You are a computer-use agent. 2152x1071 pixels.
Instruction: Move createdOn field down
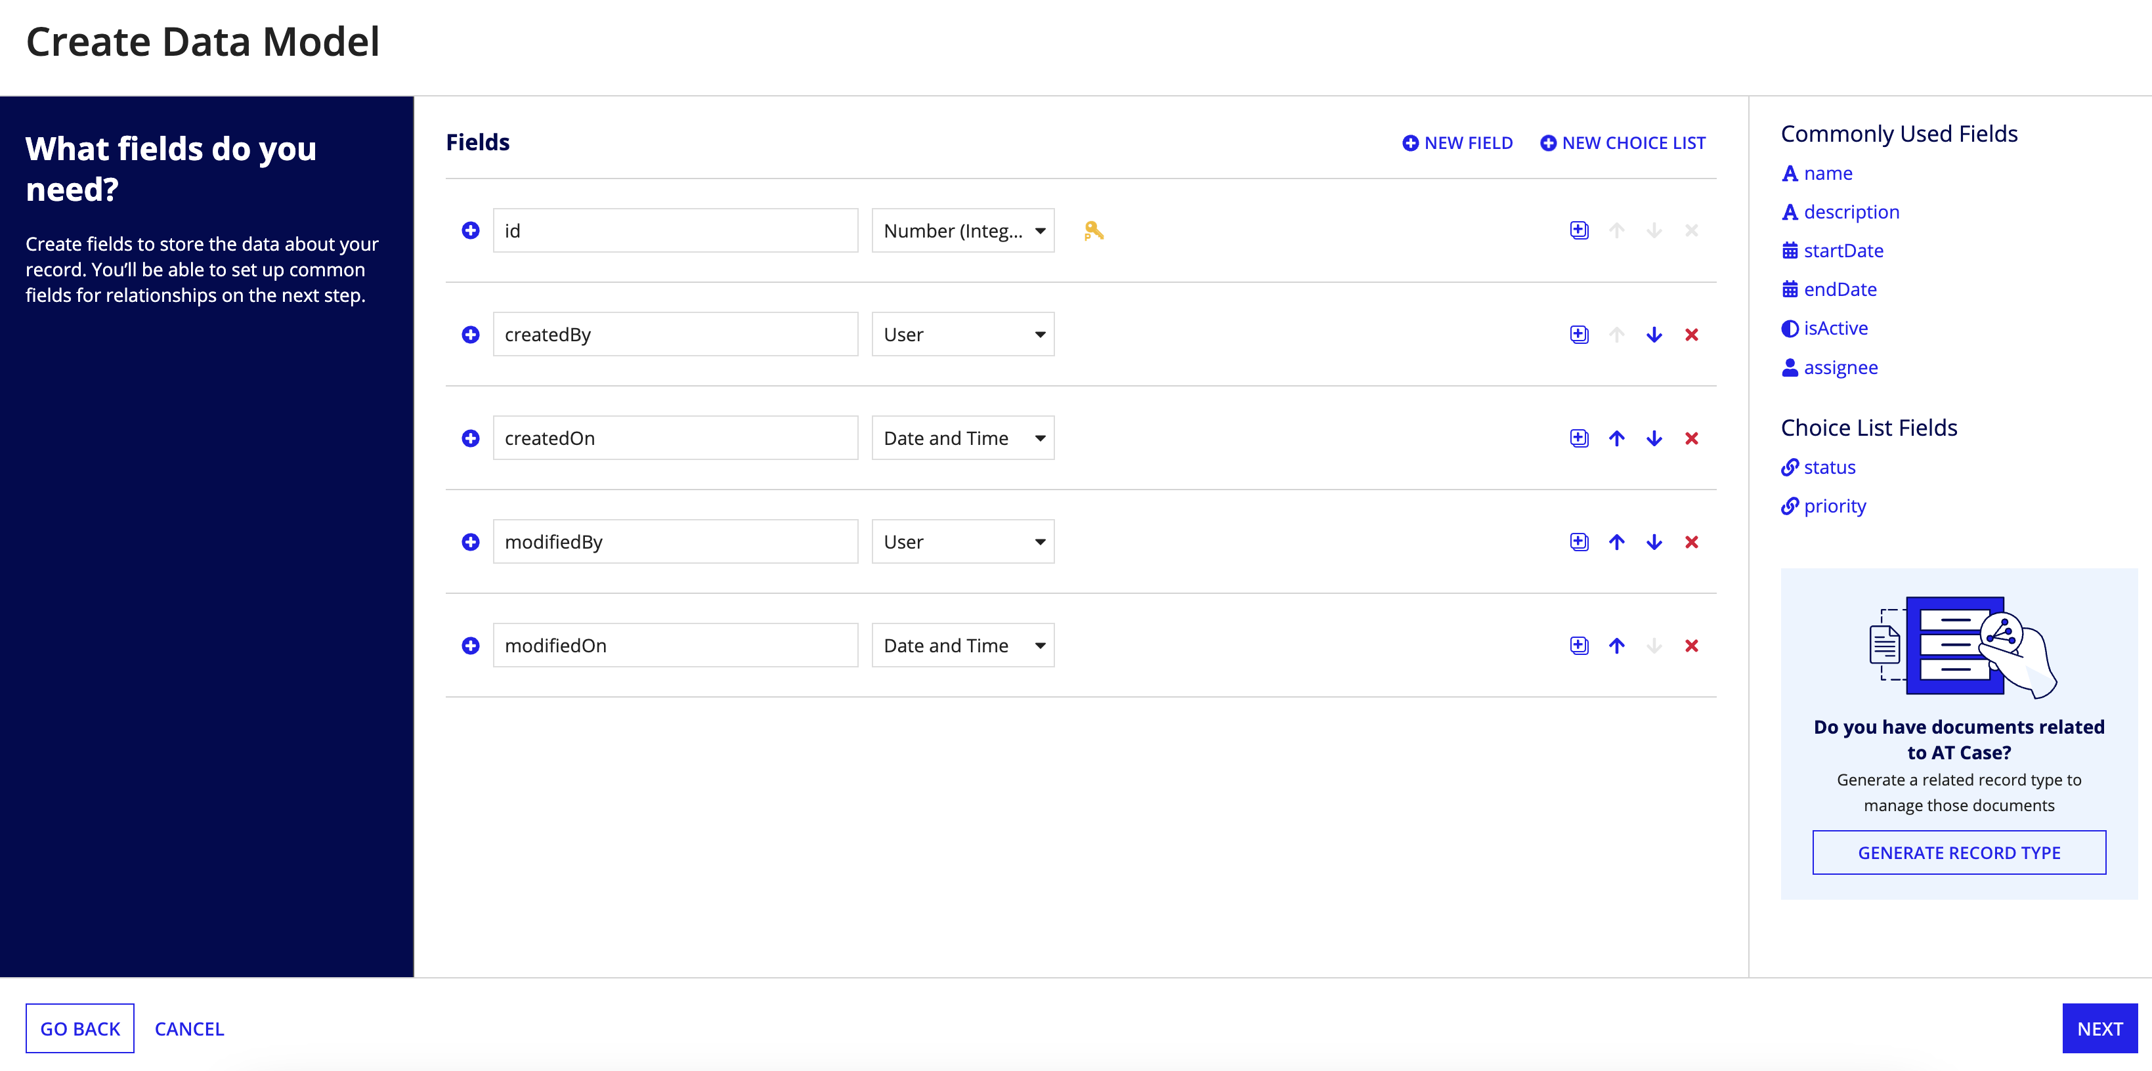click(x=1654, y=438)
